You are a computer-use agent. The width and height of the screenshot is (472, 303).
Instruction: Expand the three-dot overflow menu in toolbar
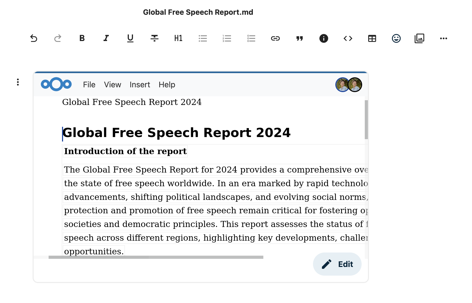443,38
